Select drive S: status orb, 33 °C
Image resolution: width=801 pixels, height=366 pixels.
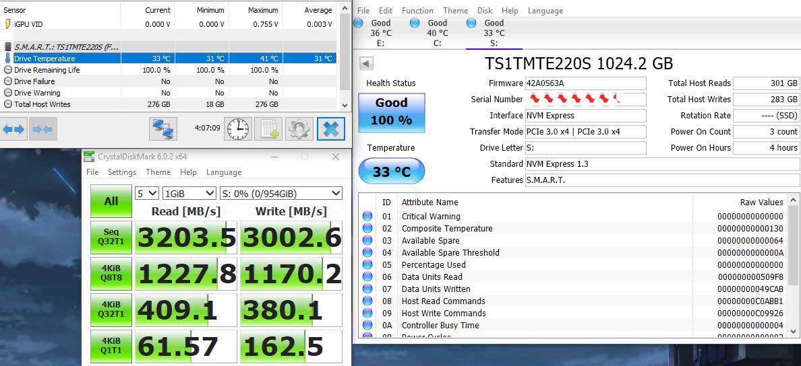click(471, 23)
